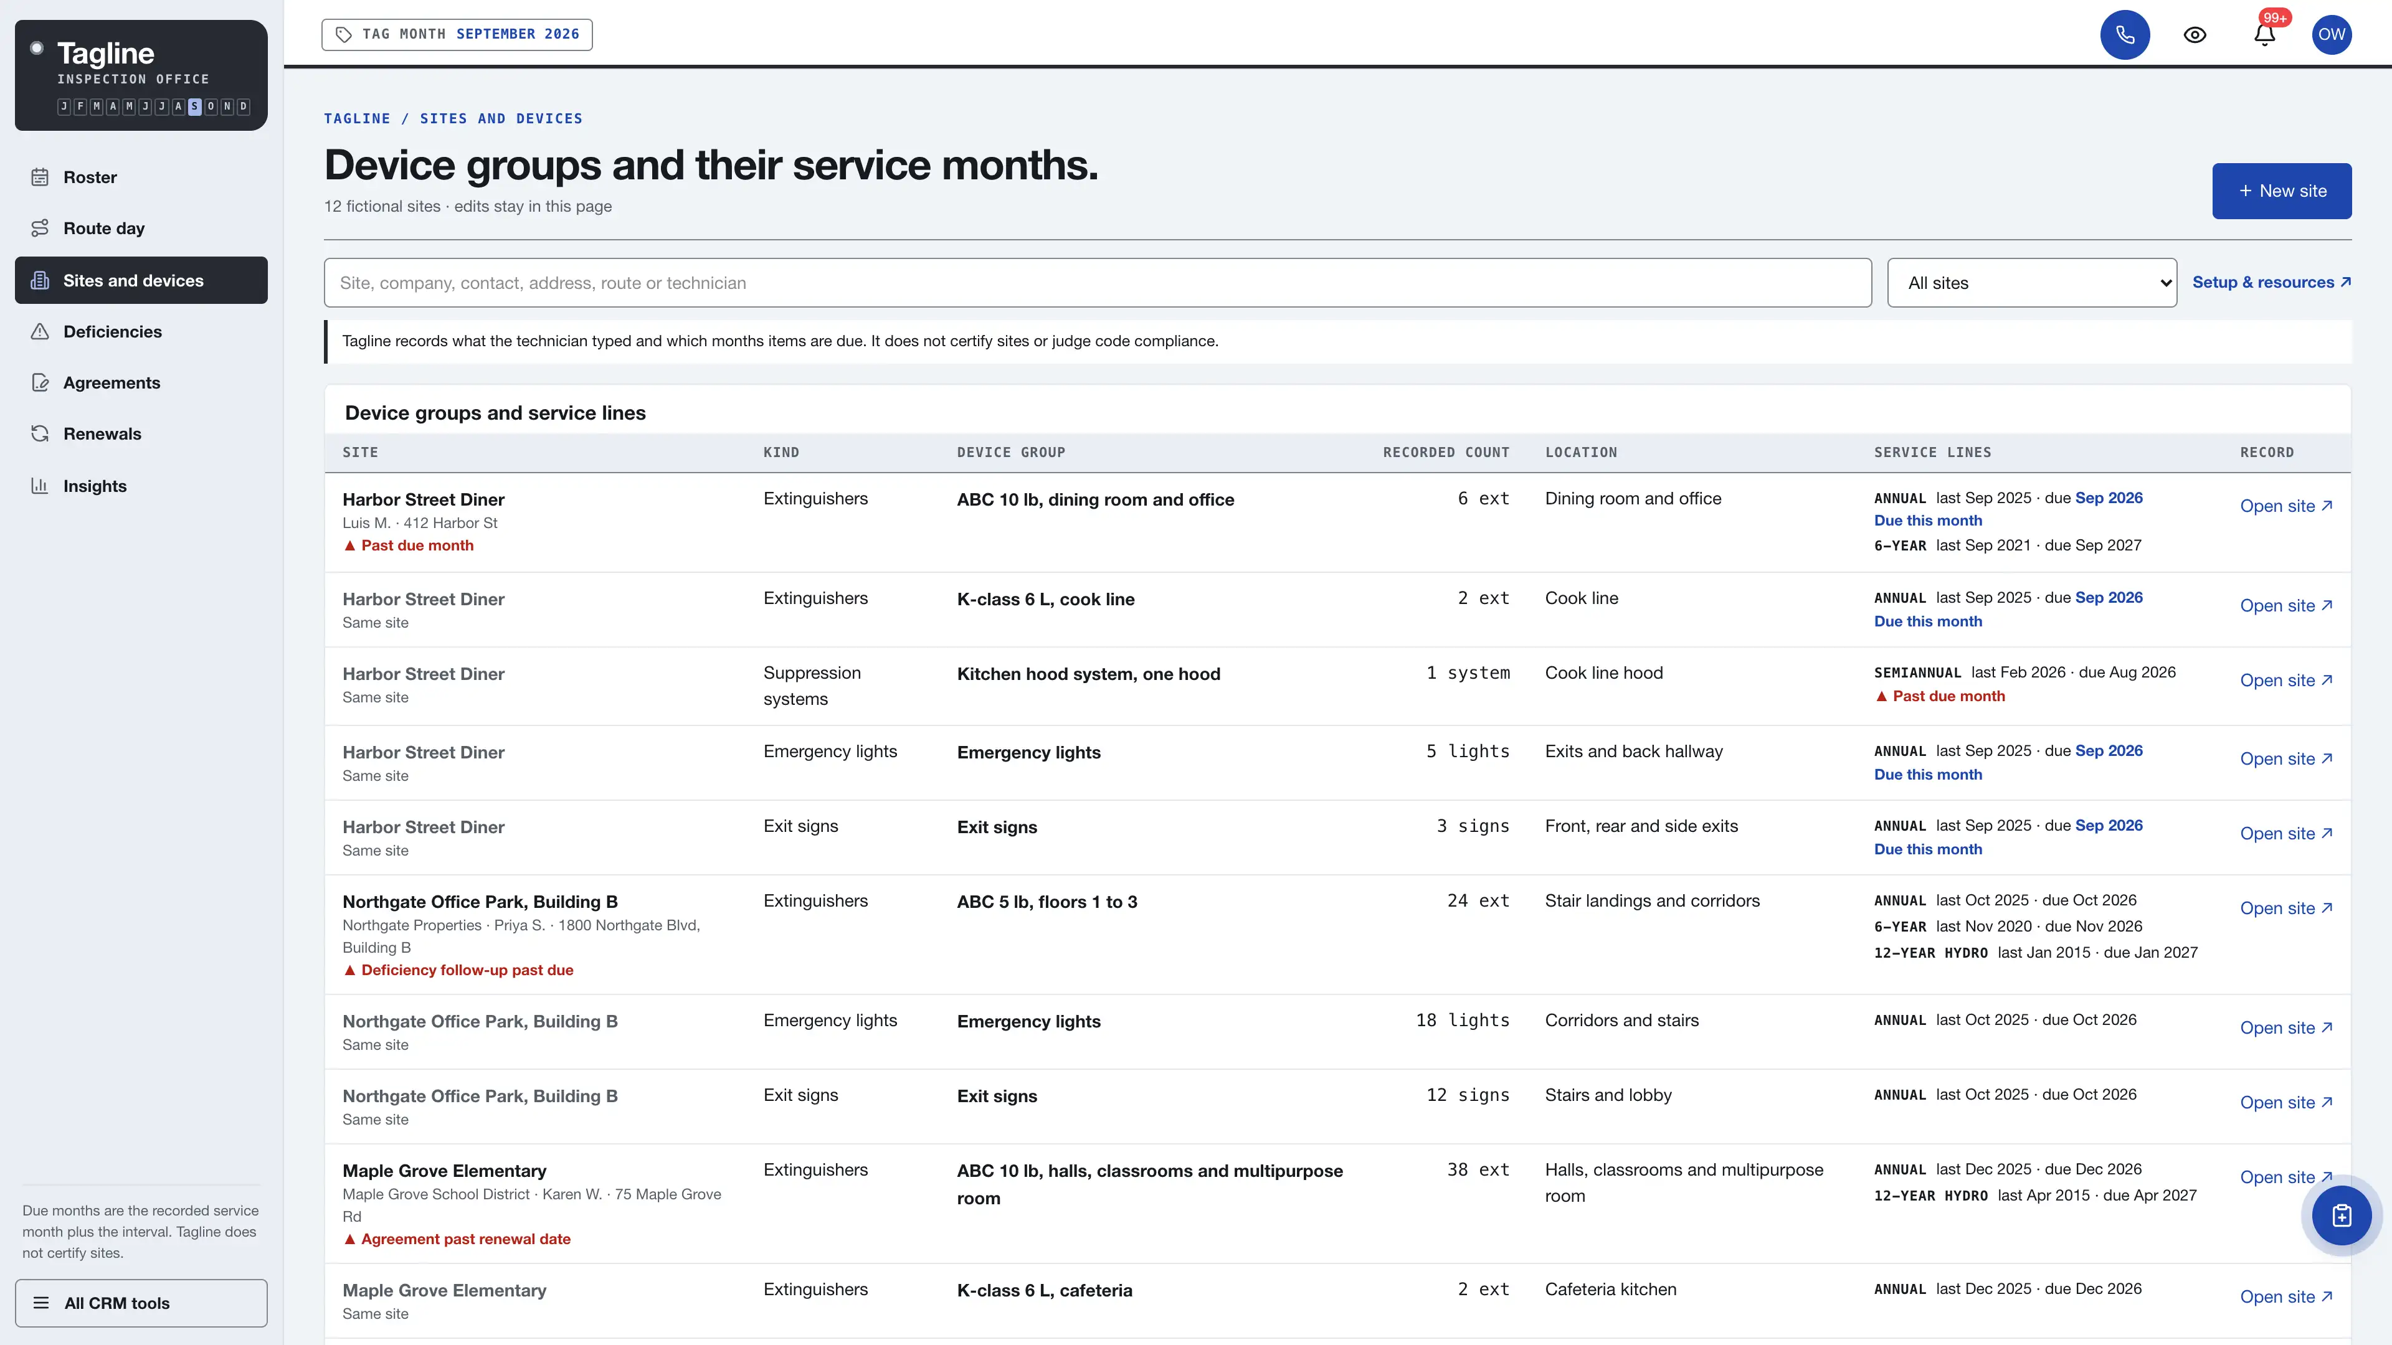Click the tag icon beside Tag Month
The image size is (2392, 1345).
pyautogui.click(x=344, y=34)
